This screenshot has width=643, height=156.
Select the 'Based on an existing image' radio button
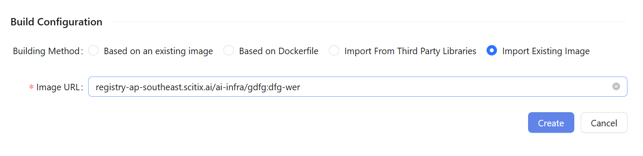(x=93, y=51)
